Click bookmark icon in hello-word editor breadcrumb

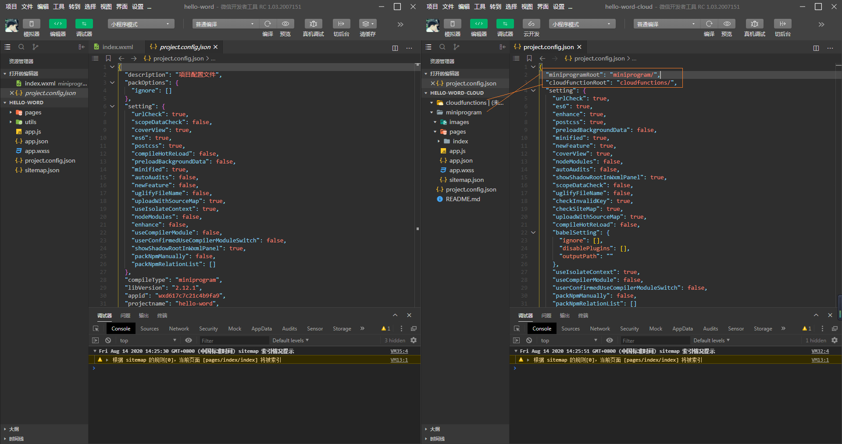pyautogui.click(x=108, y=58)
